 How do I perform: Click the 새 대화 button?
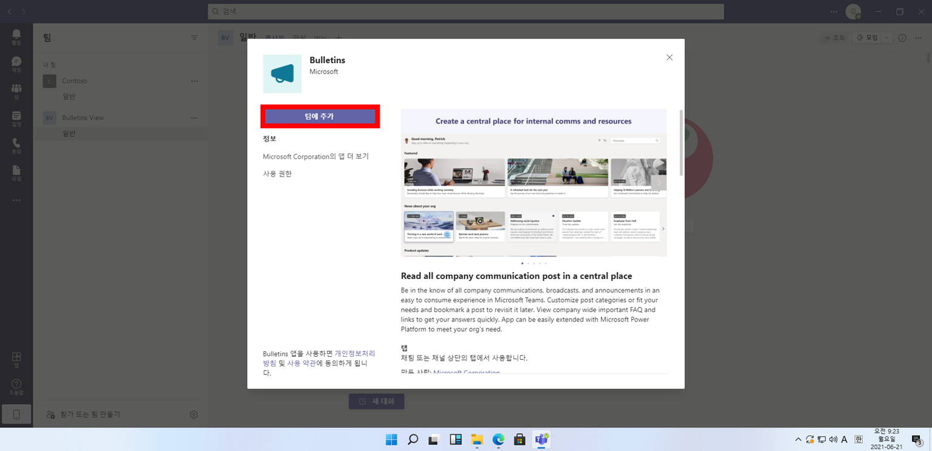tap(377, 401)
